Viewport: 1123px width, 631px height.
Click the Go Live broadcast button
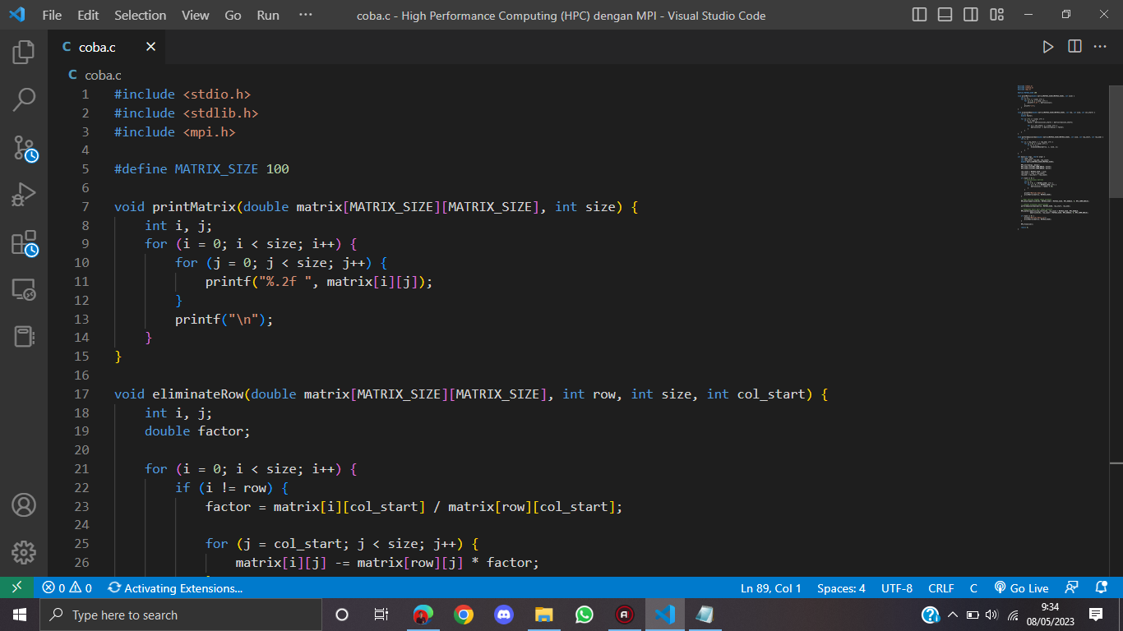tap(1022, 588)
